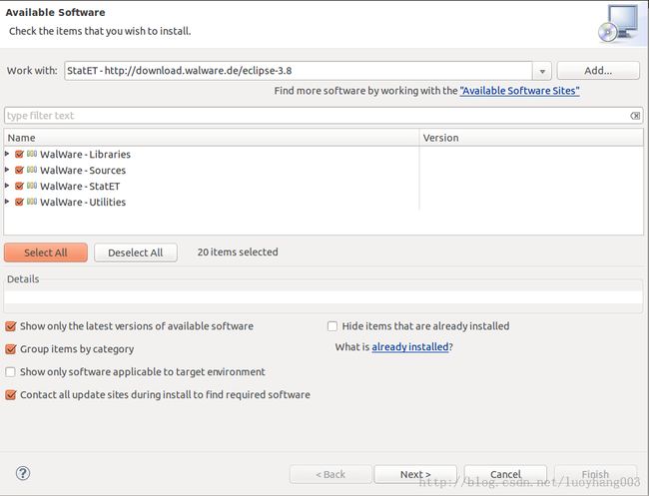Image resolution: width=649 pixels, height=496 pixels.
Task: Uncheck the WalWare - StatET checkbox
Action: tap(19, 186)
